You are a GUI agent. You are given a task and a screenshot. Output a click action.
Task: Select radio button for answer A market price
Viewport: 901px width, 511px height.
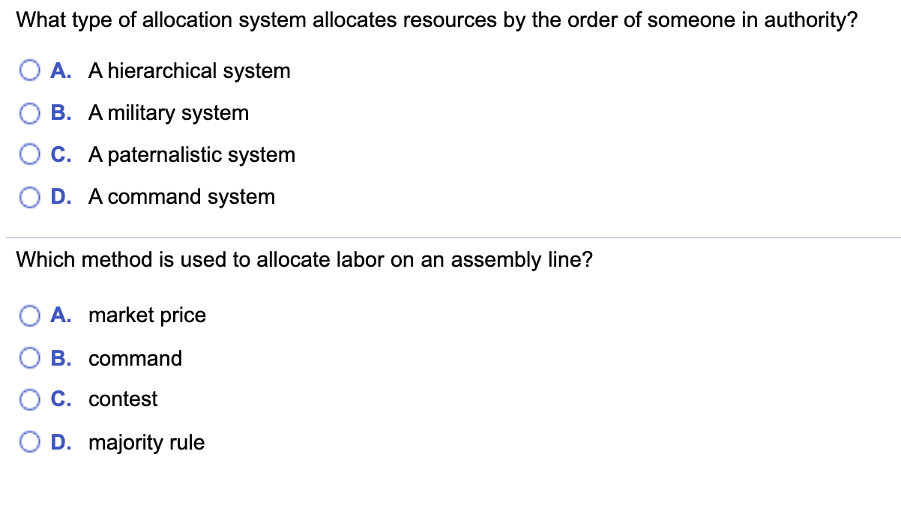[30, 315]
